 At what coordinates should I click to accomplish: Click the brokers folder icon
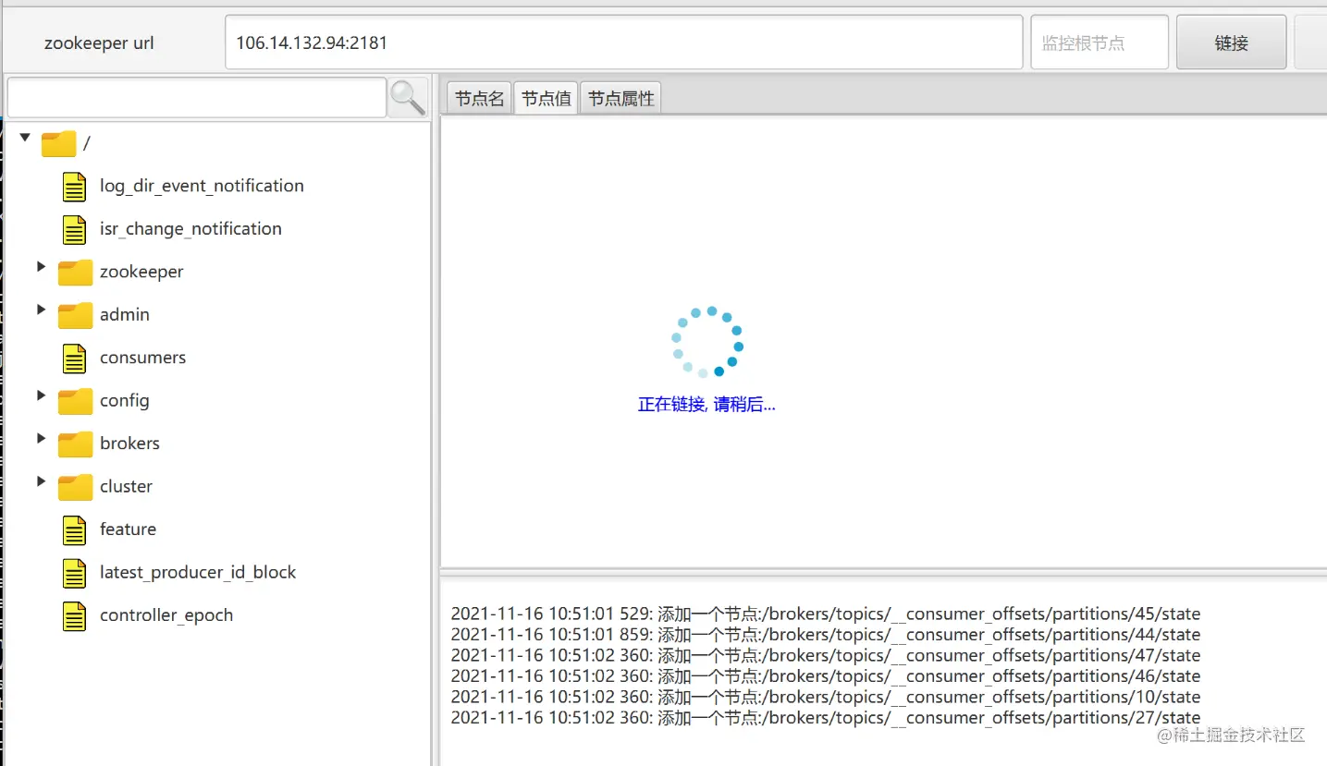75,444
